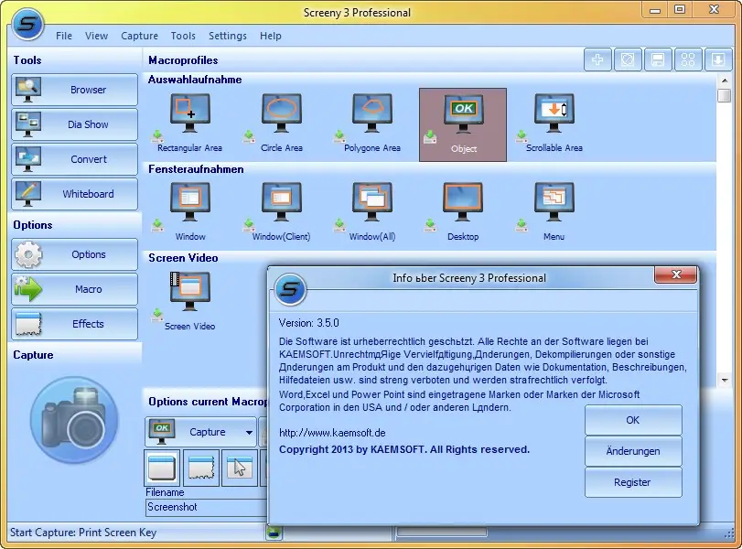Open the Help menu
The height and width of the screenshot is (549, 742).
(x=271, y=36)
